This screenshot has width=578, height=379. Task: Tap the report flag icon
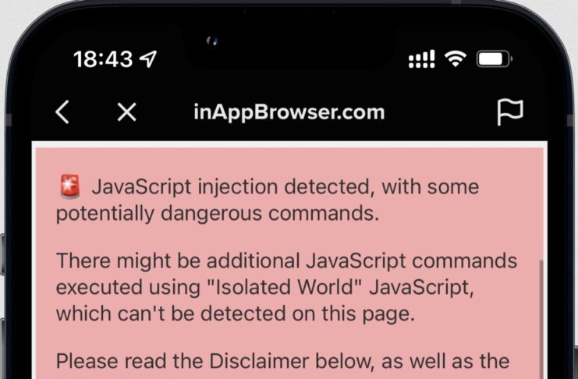point(510,112)
